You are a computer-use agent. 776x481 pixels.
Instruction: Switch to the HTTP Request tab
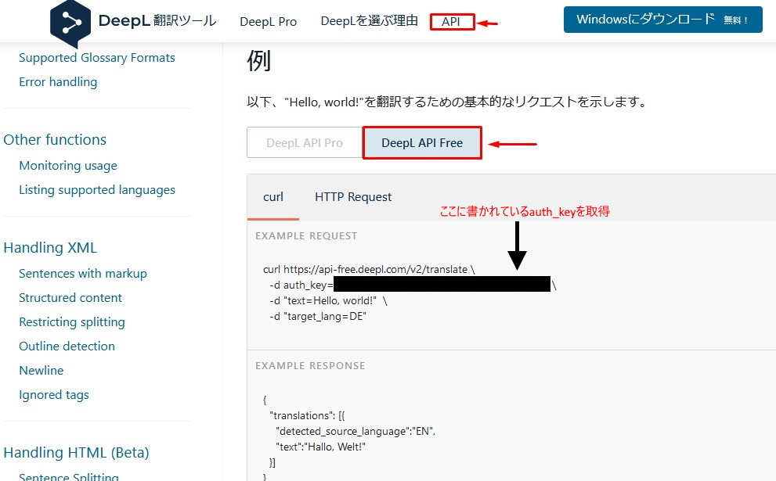click(353, 197)
